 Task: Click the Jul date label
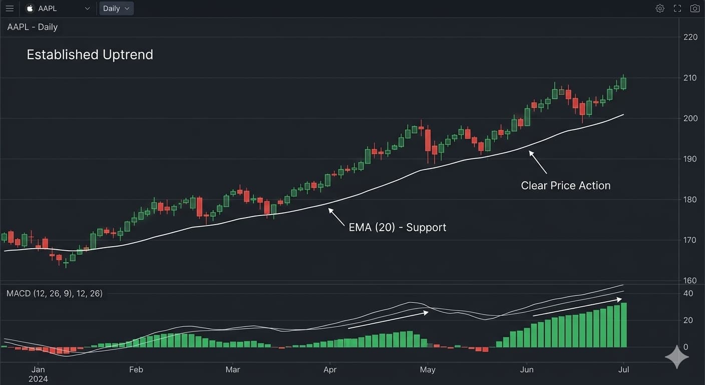(624, 370)
